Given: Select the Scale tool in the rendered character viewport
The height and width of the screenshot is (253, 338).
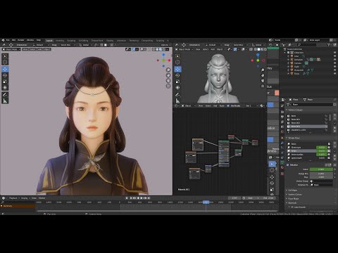Looking at the screenshot, I should coord(5,82).
